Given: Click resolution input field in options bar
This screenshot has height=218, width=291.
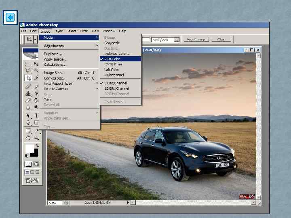Looking at the screenshot, I should coord(145,40).
